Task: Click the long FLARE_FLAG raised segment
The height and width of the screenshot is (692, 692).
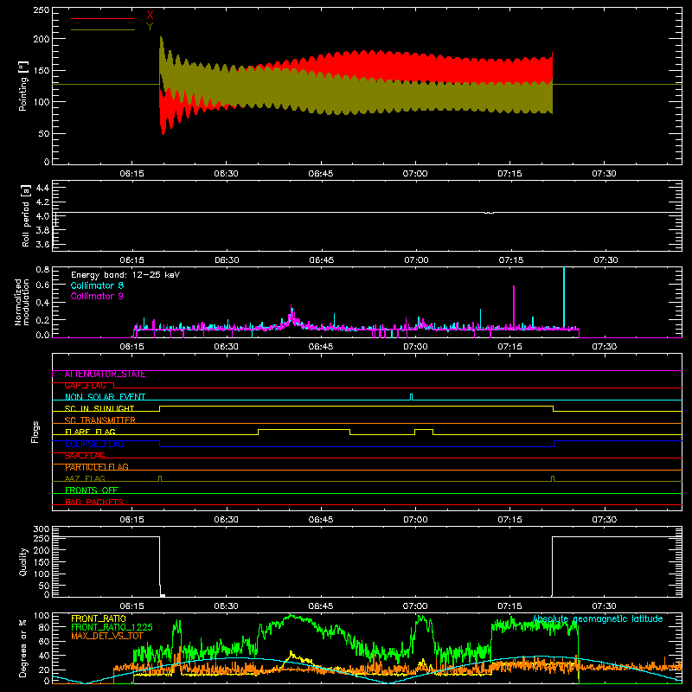Action: pos(304,429)
